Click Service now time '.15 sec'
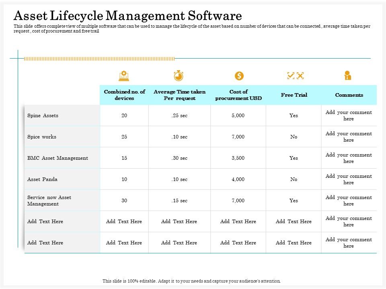This screenshot has width=386, height=289. 179,201
